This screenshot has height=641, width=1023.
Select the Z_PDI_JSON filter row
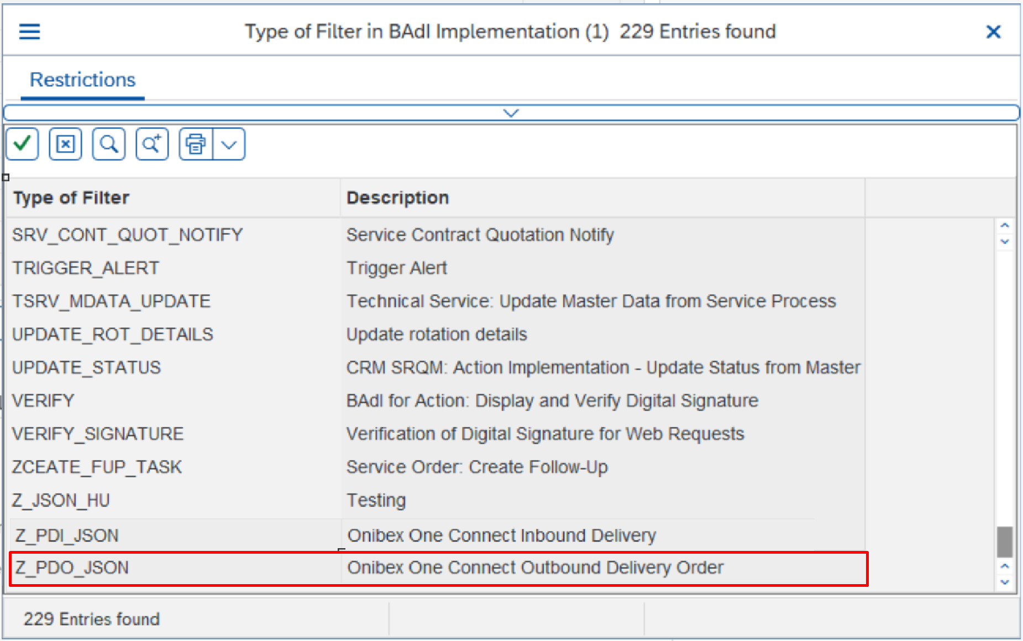(x=67, y=535)
